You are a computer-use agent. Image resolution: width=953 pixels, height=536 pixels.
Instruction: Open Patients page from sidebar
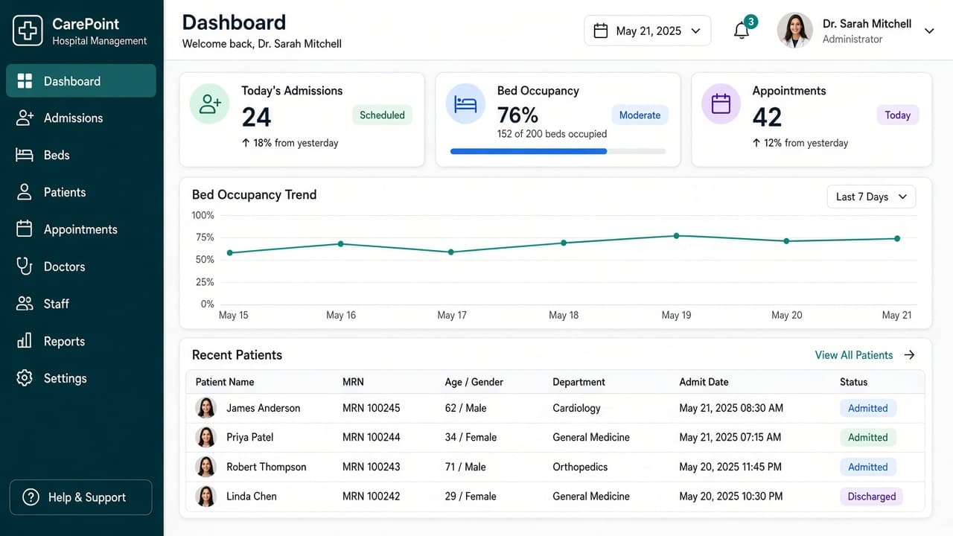point(81,192)
